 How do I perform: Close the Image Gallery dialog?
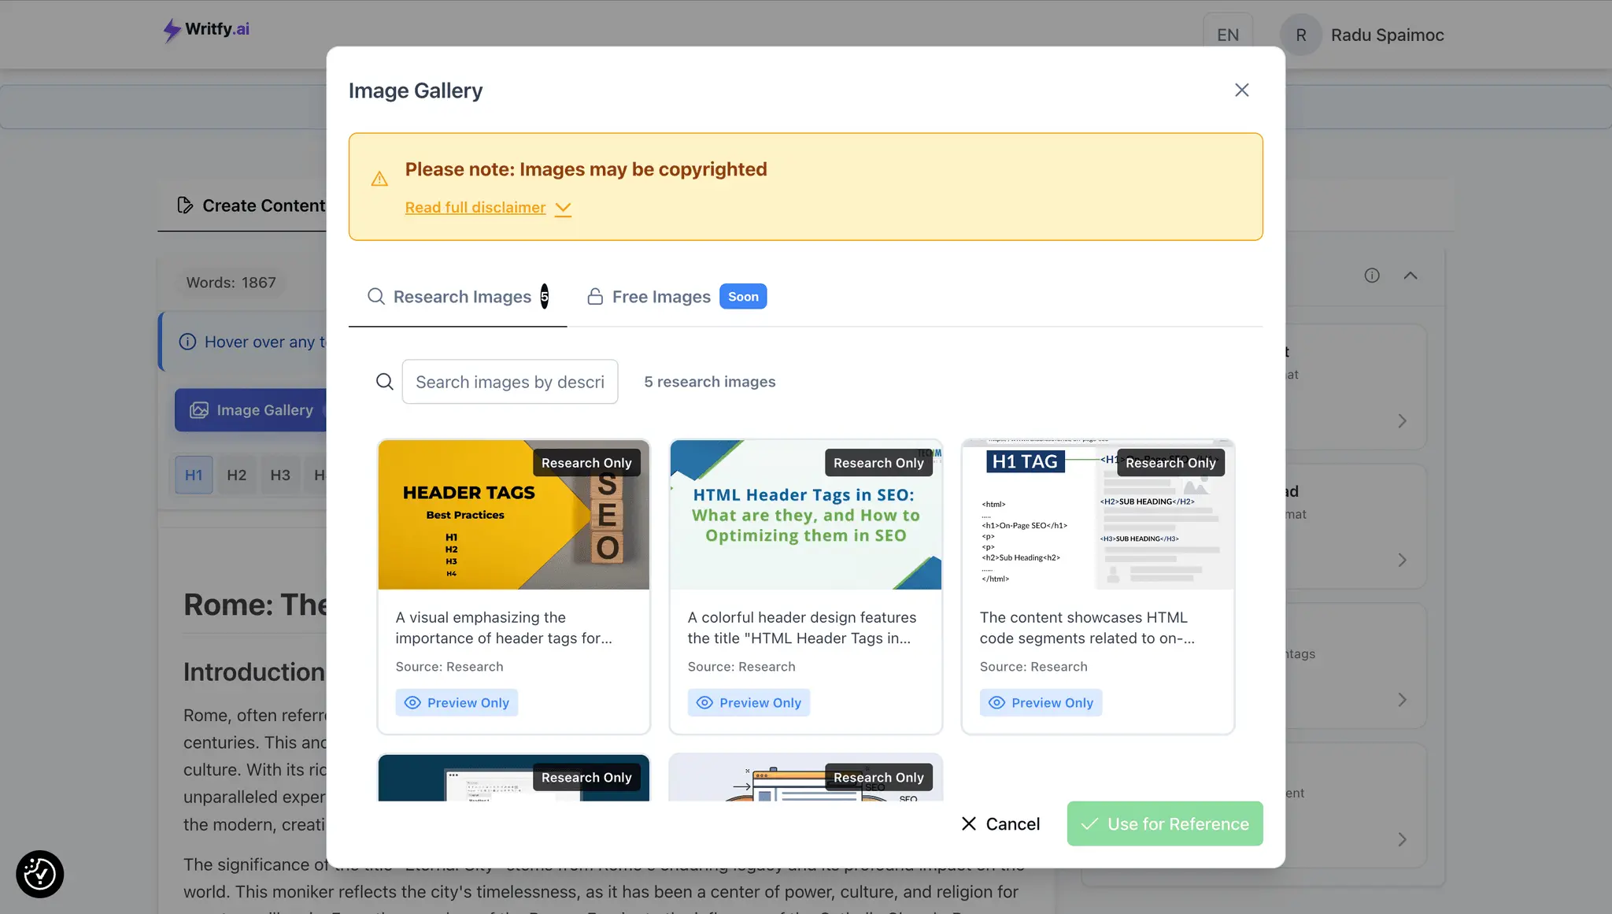pyautogui.click(x=1241, y=90)
